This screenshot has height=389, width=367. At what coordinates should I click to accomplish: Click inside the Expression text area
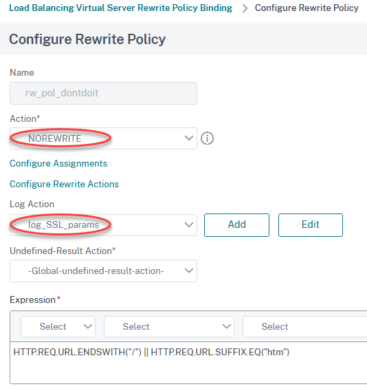coord(188,363)
